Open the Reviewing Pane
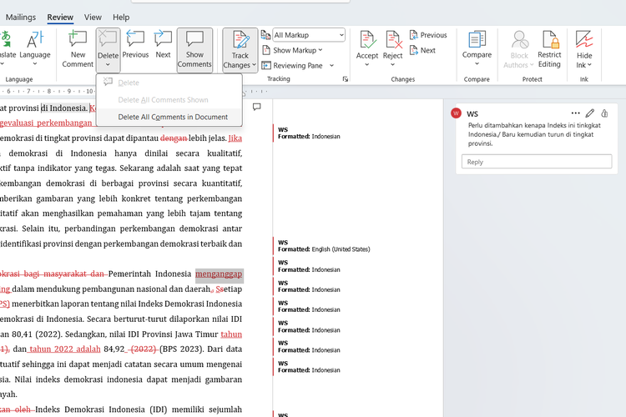The height and width of the screenshot is (417, 626). 292,65
